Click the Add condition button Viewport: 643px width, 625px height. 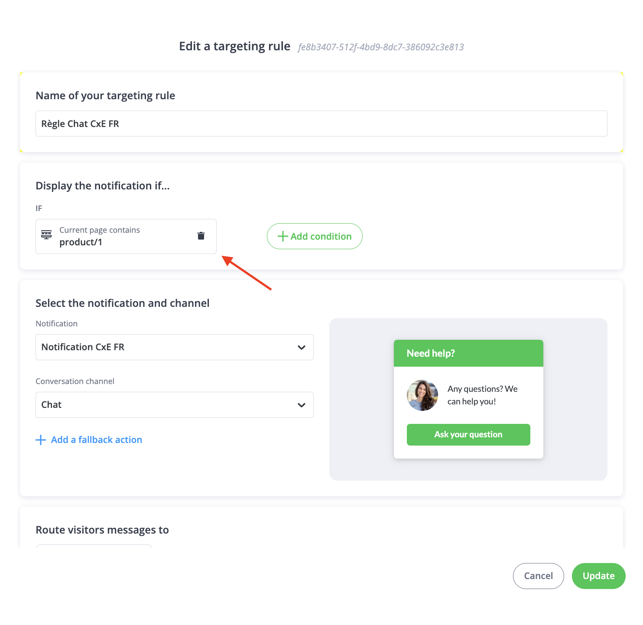[315, 236]
